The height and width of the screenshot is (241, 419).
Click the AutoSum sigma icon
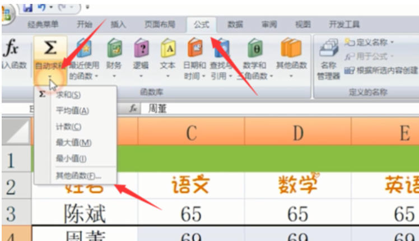[x=50, y=48]
